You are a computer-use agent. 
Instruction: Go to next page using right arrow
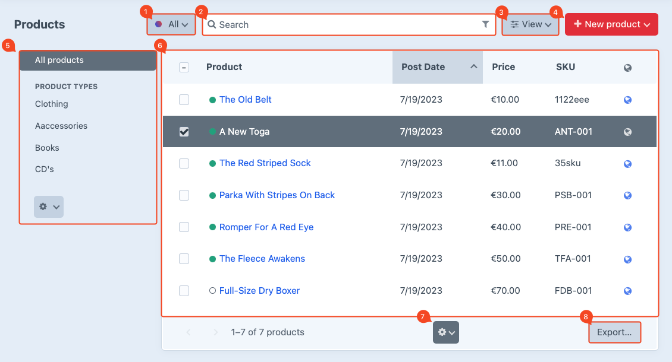[x=215, y=332]
